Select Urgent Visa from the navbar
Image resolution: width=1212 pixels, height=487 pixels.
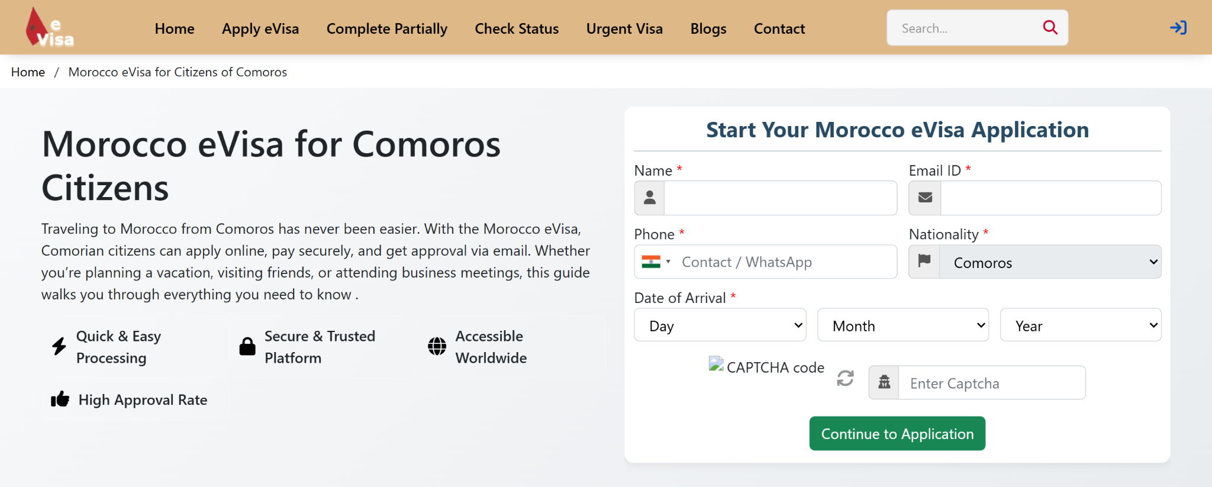point(624,28)
